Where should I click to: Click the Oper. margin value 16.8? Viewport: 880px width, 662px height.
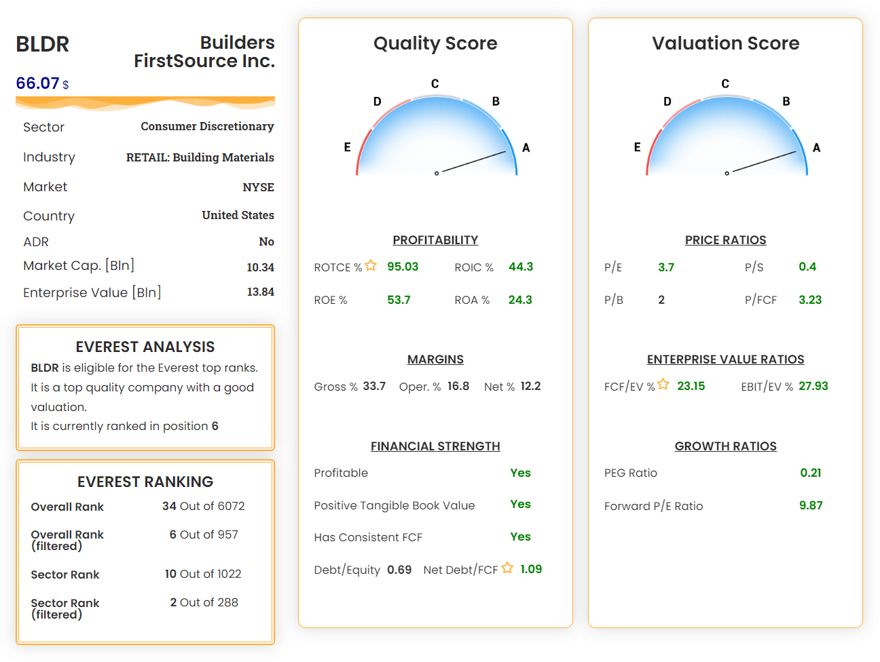coord(458,386)
